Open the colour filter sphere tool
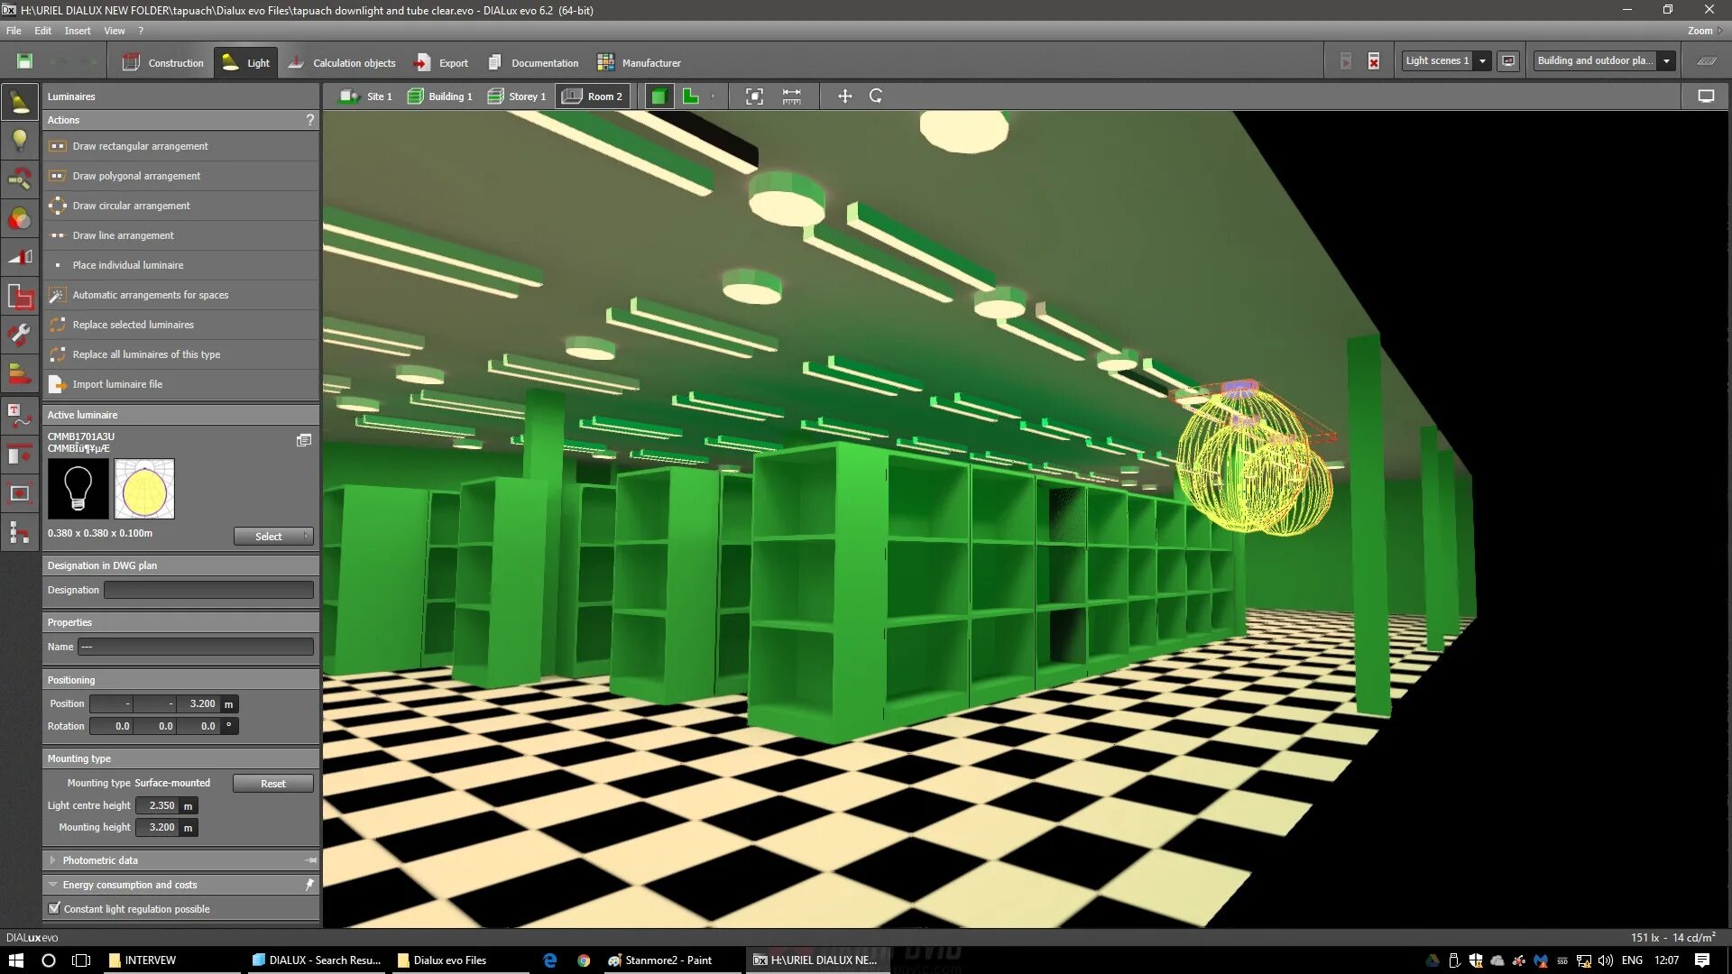Screen dimensions: 1732x974 [19, 218]
